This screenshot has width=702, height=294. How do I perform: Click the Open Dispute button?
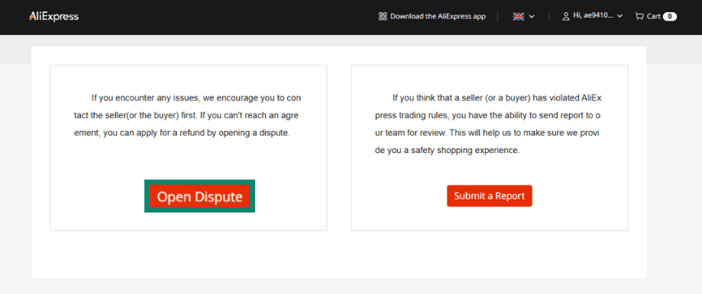click(199, 197)
